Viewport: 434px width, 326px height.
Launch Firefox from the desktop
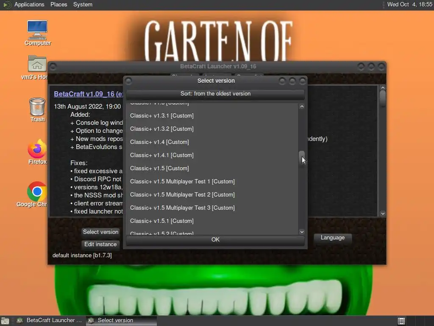click(x=37, y=152)
